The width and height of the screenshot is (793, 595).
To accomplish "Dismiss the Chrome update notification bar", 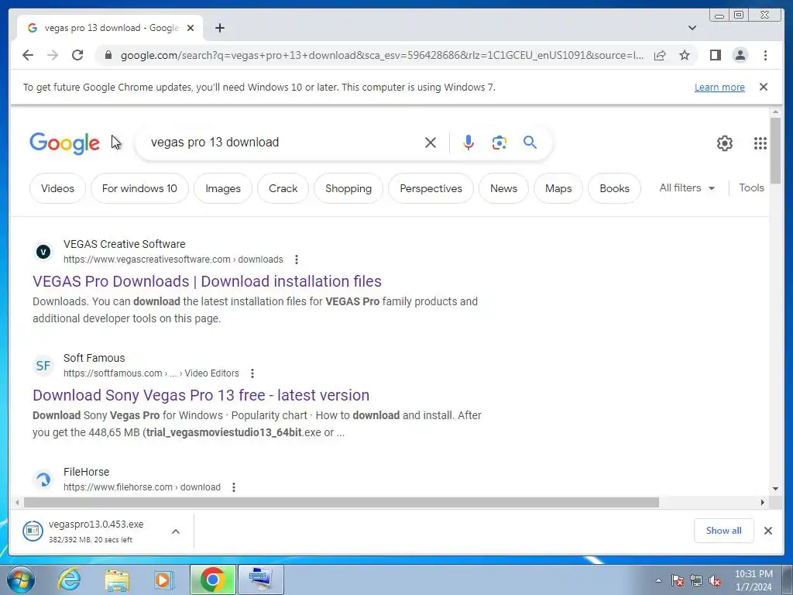I will [764, 87].
